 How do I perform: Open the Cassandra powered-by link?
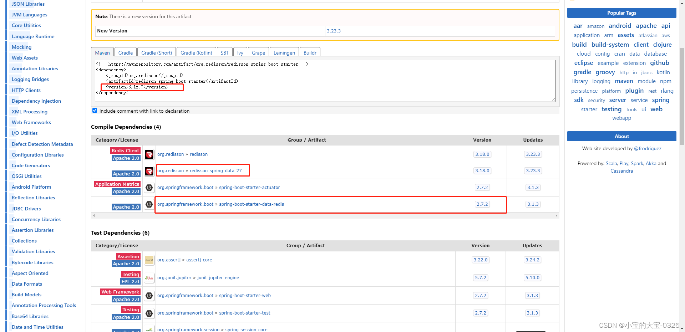click(621, 171)
